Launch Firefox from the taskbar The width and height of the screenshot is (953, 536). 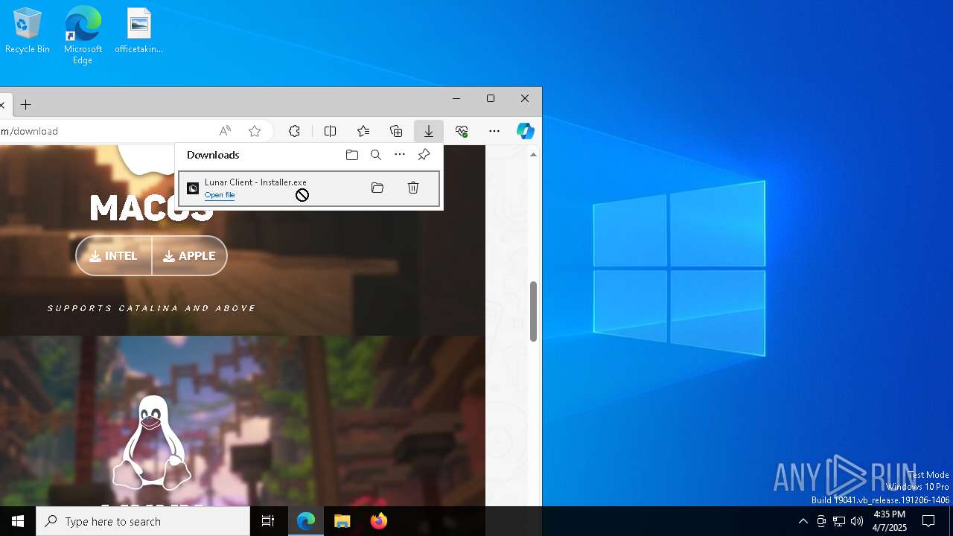click(x=378, y=521)
